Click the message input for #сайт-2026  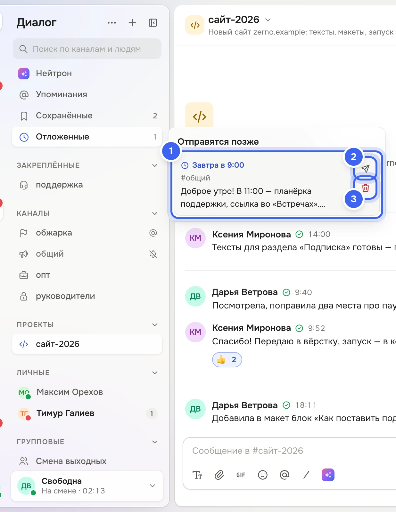(x=290, y=451)
